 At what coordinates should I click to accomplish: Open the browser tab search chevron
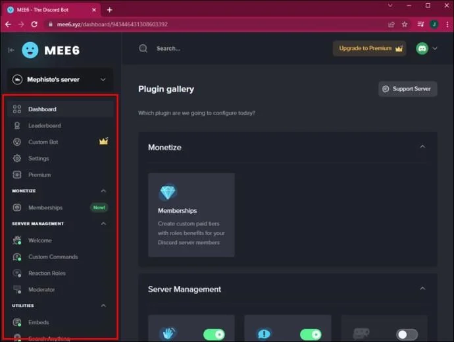[x=390, y=5]
